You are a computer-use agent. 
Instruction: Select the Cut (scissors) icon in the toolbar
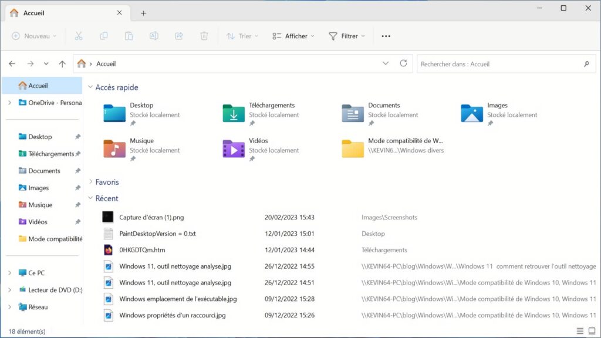[78, 36]
